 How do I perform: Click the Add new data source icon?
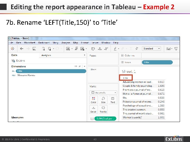coord(43,49)
